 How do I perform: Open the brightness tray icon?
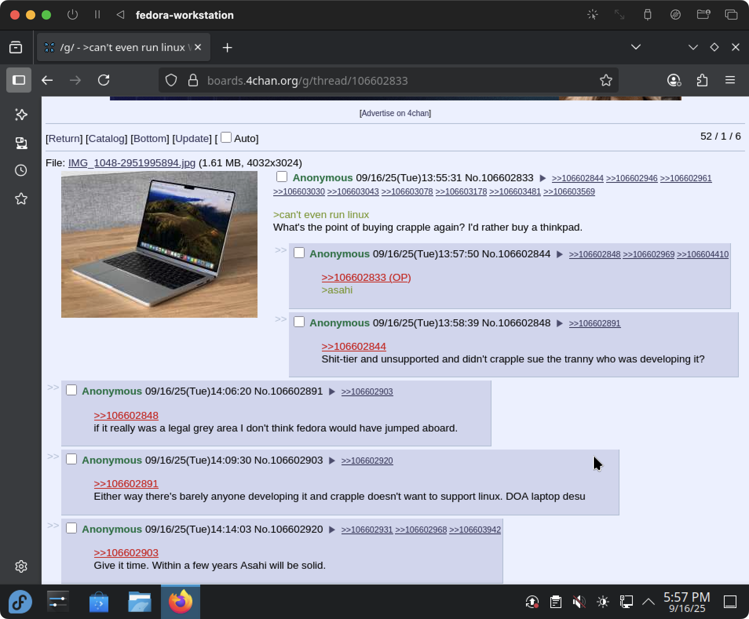[x=603, y=602]
